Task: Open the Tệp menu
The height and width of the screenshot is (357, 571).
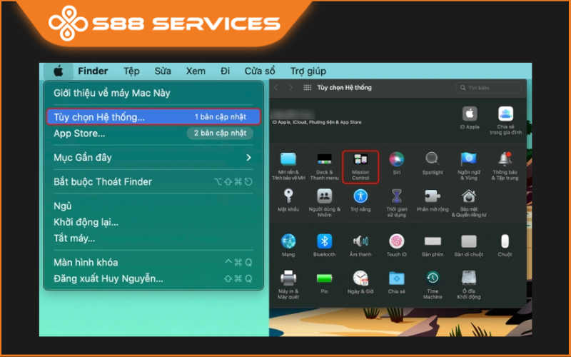Action: [x=131, y=71]
